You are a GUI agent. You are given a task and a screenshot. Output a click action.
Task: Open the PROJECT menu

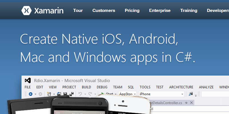click(x=69, y=87)
